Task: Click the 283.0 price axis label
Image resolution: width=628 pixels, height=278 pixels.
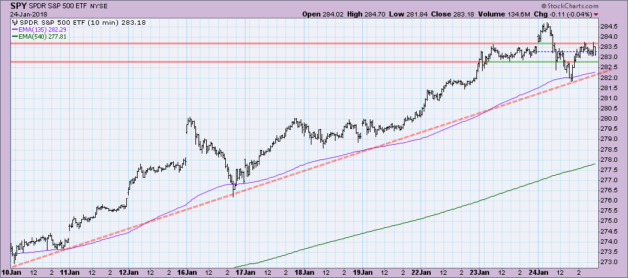Action: pyautogui.click(x=609, y=57)
